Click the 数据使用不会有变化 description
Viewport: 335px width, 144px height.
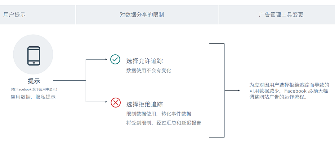click(149, 70)
